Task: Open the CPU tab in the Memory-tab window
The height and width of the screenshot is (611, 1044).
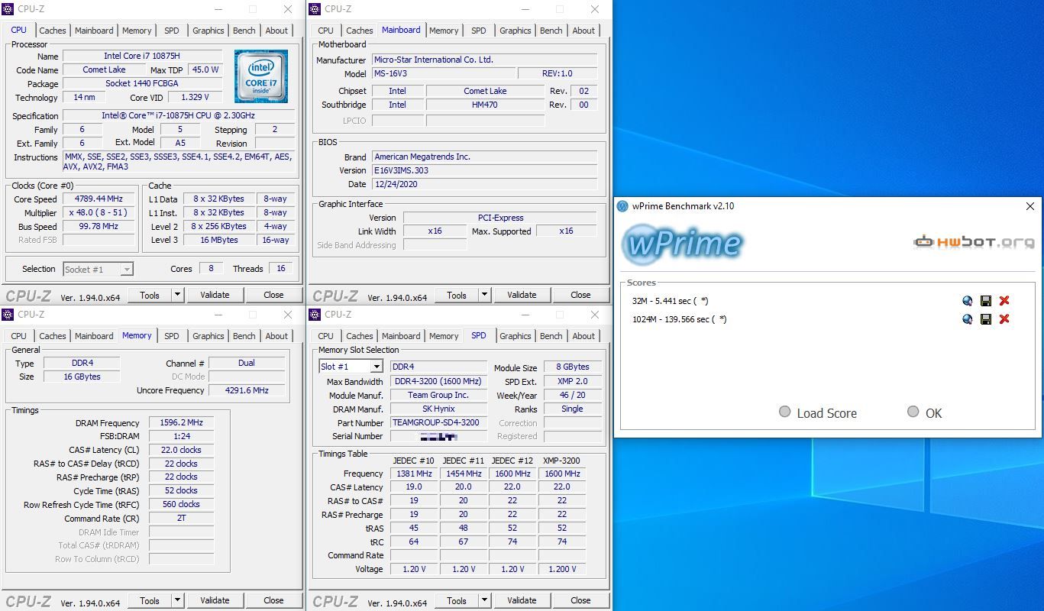Action: [x=19, y=336]
